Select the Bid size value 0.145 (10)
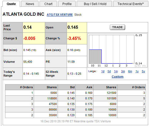The width and height of the screenshot is (150, 126). click(30, 50)
